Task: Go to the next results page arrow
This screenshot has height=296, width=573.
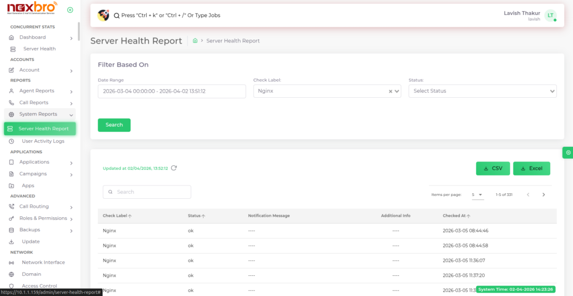Action: pos(543,195)
